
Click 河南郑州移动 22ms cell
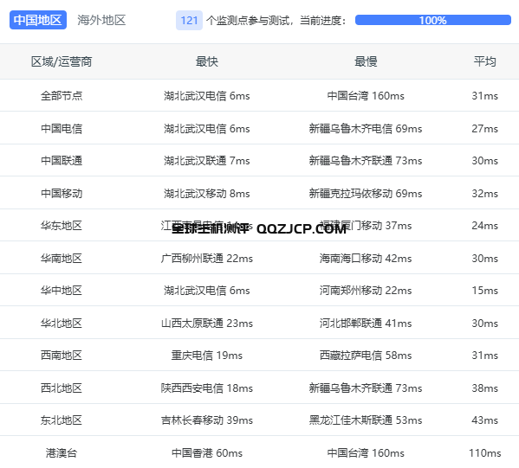coord(366,290)
